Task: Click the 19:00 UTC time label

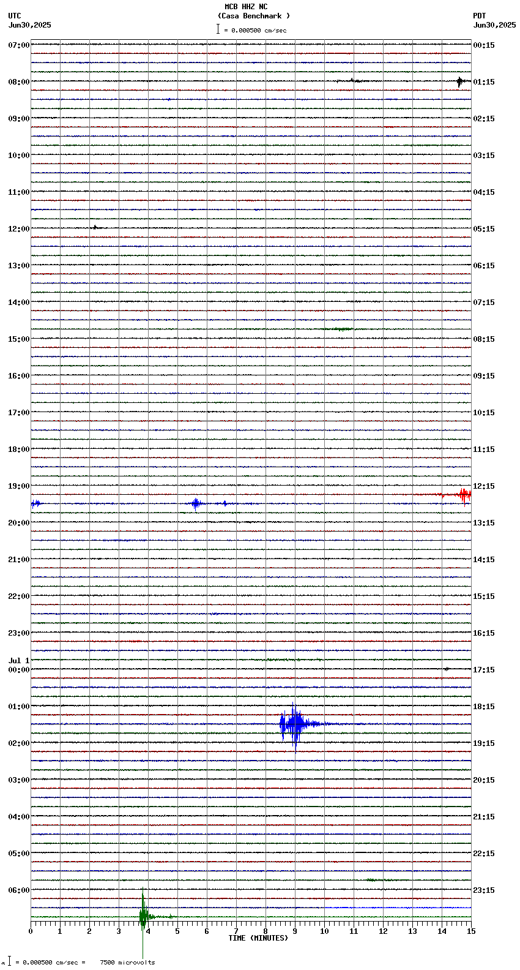Action: (x=19, y=486)
